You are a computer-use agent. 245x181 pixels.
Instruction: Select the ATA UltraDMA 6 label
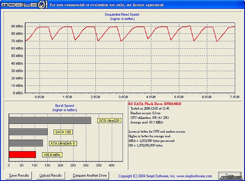(x=63, y=143)
